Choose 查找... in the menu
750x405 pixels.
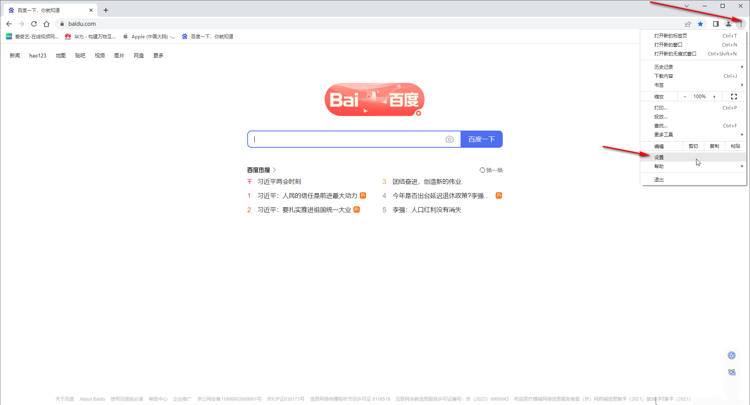(x=693, y=125)
